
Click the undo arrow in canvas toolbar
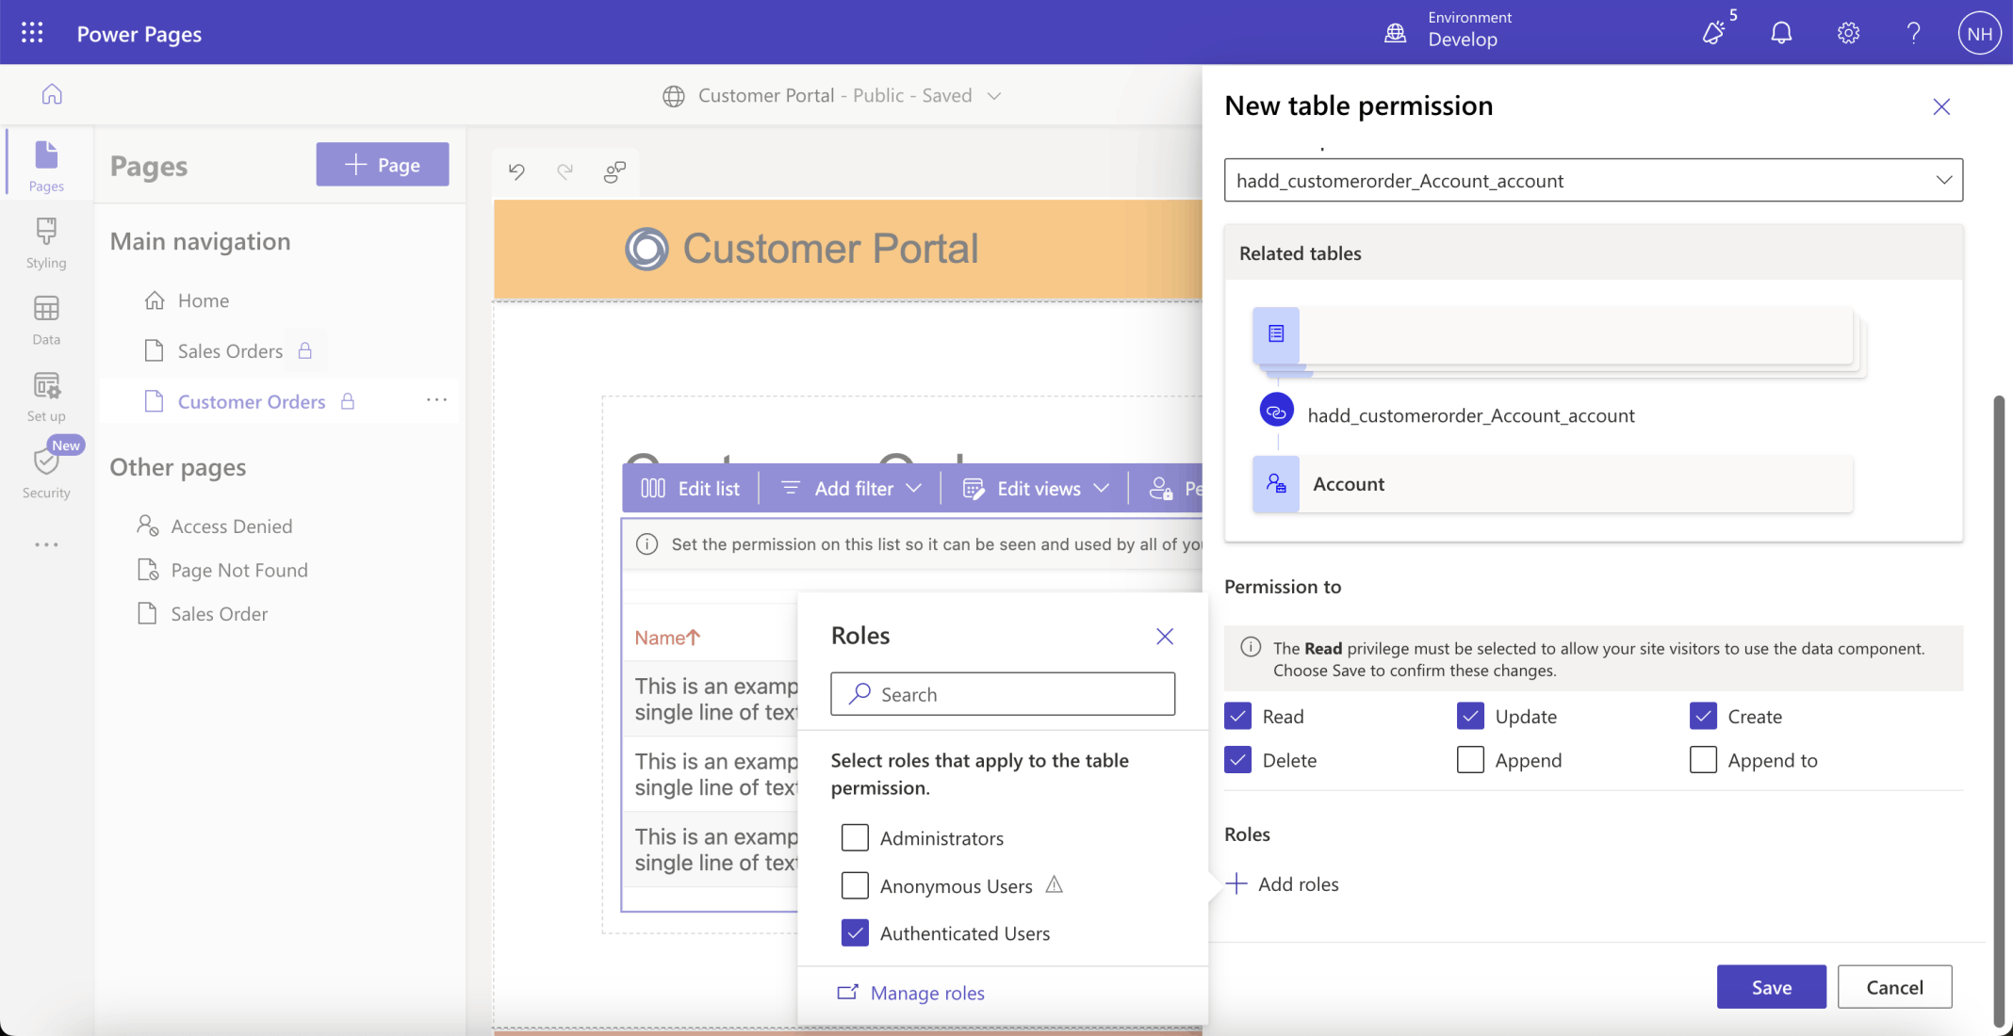(516, 171)
